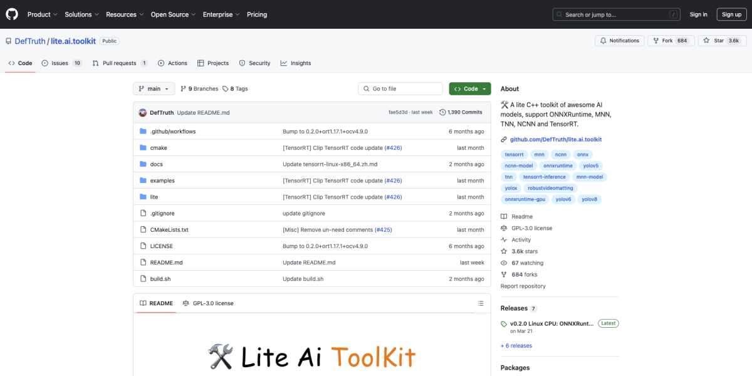
Task: Click the + 6 releases link
Action: coord(516,345)
